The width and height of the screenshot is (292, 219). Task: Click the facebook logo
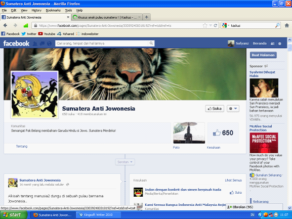(x=16, y=43)
